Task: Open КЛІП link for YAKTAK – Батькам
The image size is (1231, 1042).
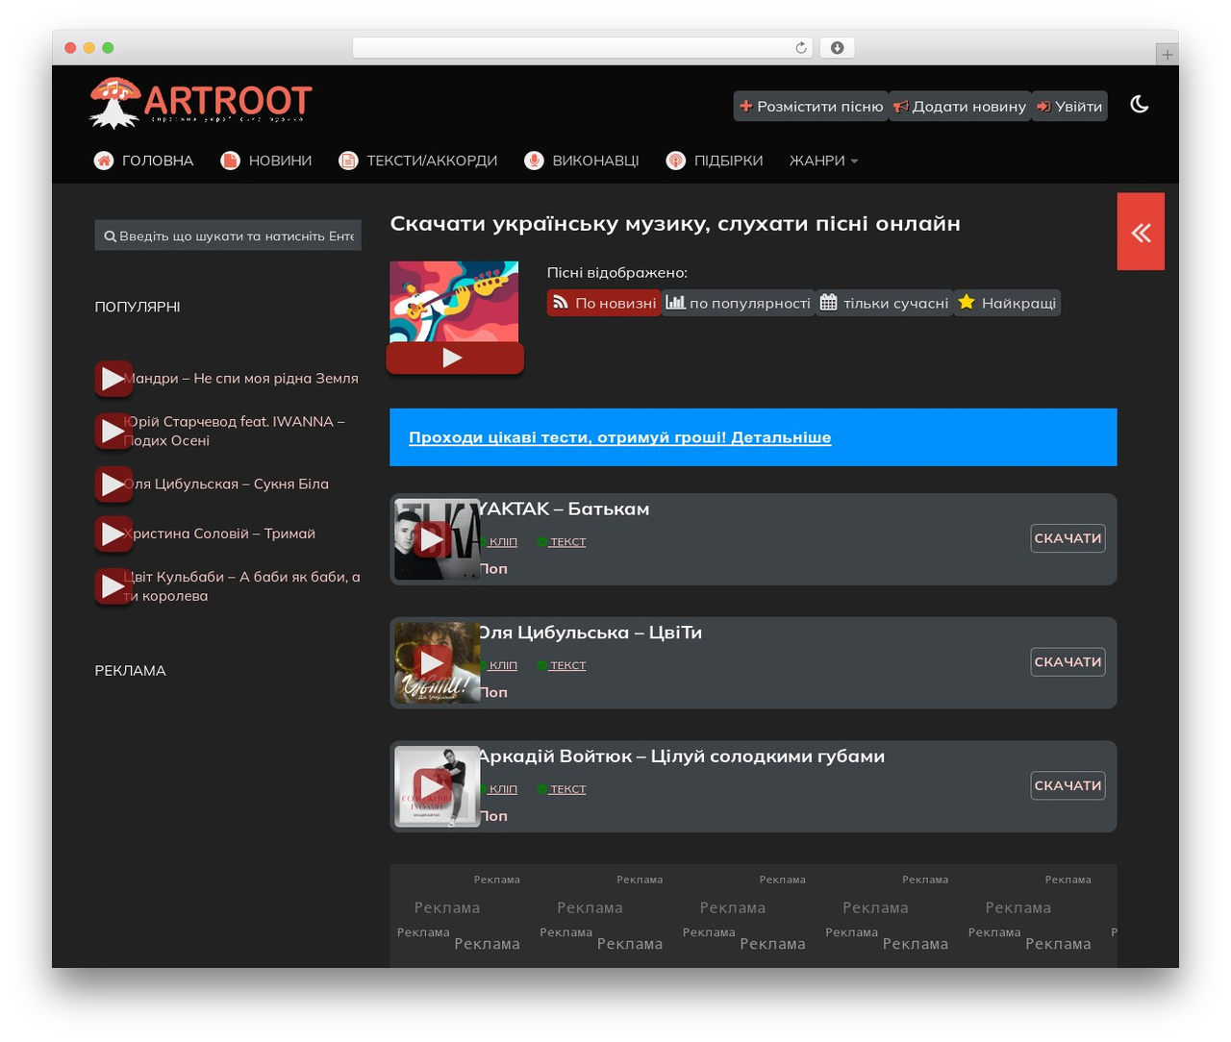Action: [502, 542]
